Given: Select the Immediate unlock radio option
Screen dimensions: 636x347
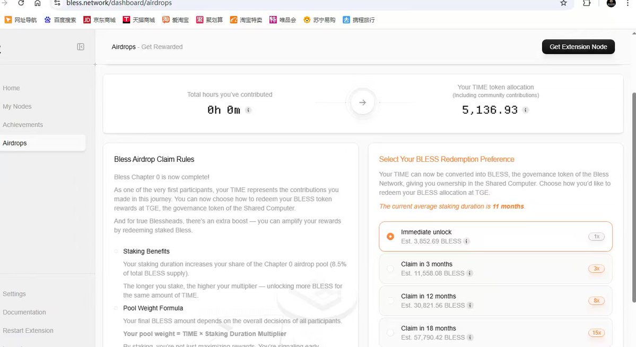Looking at the screenshot, I should point(390,236).
